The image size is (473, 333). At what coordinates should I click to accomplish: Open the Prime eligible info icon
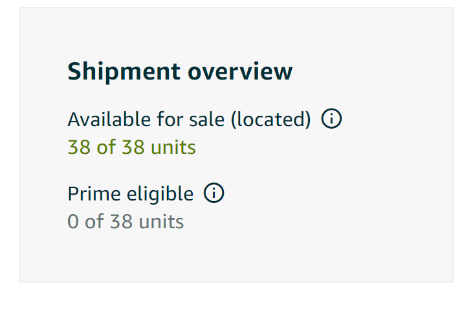tap(214, 193)
